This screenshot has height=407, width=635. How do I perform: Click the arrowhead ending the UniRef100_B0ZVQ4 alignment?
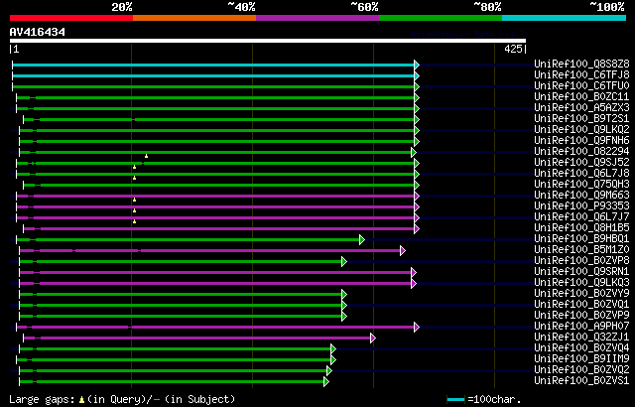click(x=333, y=349)
